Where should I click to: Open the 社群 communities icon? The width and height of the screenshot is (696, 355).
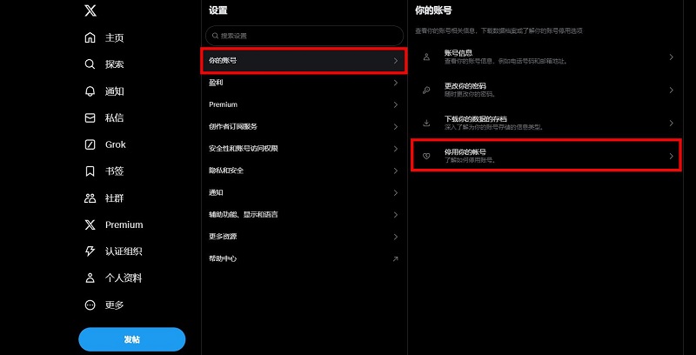coord(90,198)
